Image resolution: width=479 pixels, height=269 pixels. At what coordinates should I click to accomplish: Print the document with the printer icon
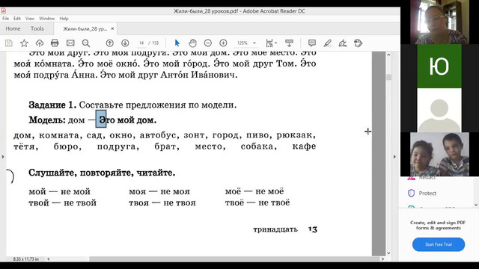55,43
